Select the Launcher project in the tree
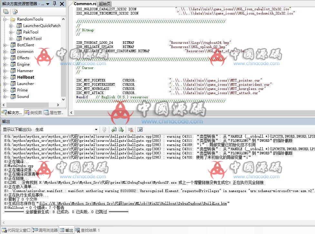 click(x=25, y=84)
